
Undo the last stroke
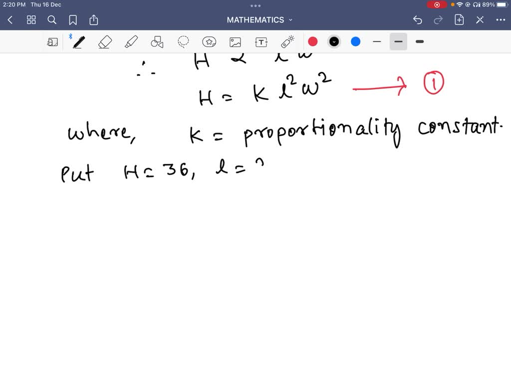[x=418, y=20]
